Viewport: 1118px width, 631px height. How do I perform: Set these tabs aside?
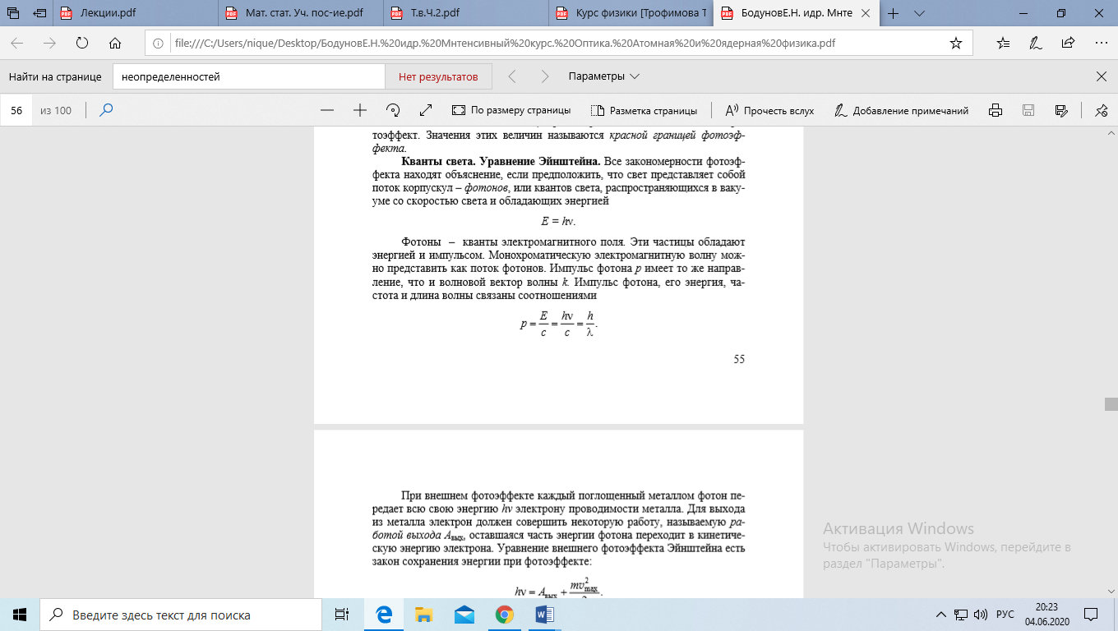pos(39,13)
